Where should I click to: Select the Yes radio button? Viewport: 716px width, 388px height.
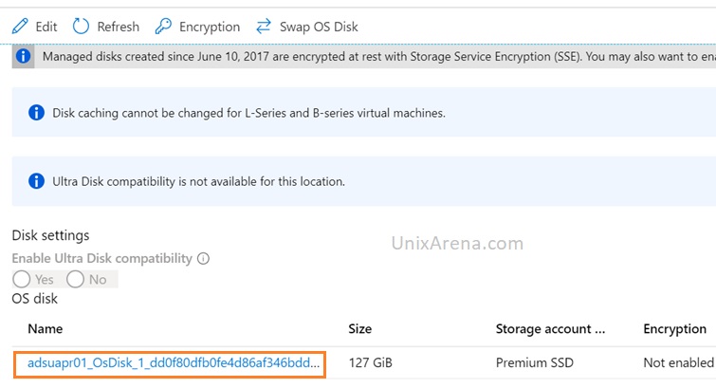(x=22, y=279)
